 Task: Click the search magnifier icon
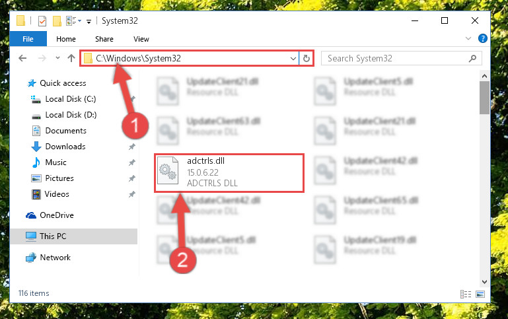(473, 58)
